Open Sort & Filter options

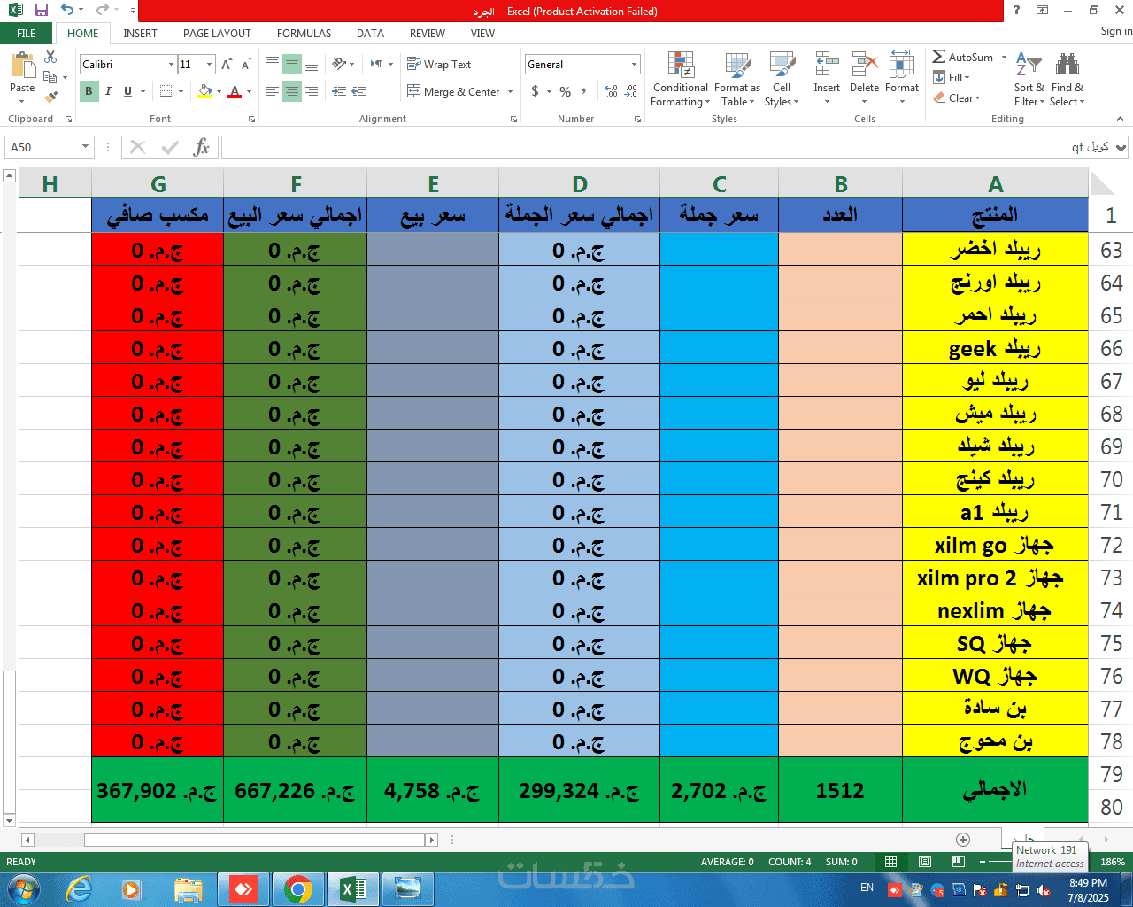pos(1029,80)
